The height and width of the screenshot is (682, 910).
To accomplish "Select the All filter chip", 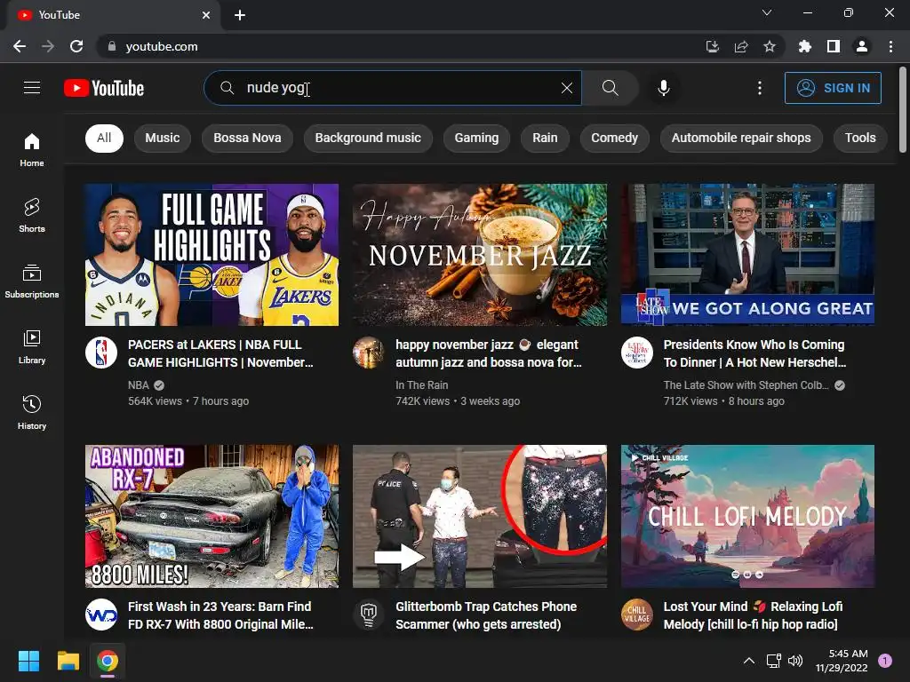I will [x=104, y=138].
